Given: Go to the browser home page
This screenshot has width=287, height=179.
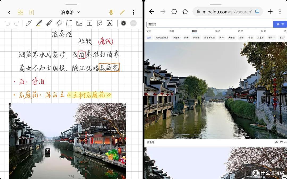Looking at the screenshot, I should (185, 12).
